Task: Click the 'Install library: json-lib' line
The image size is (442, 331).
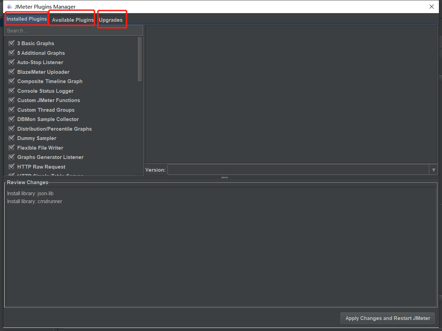Action: pyautogui.click(x=30, y=193)
